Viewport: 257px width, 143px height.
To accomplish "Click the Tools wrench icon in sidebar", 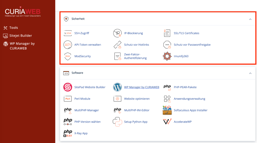I will tap(6, 28).
